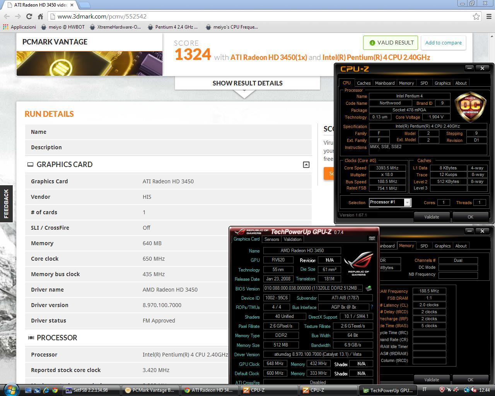The image size is (495, 396).
Task: Open the Sensors tab in GPU-Z
Action: tap(271, 239)
